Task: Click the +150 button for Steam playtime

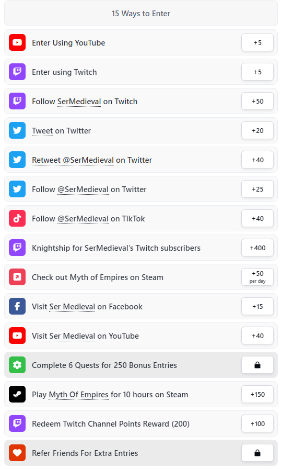Action: coord(257,394)
